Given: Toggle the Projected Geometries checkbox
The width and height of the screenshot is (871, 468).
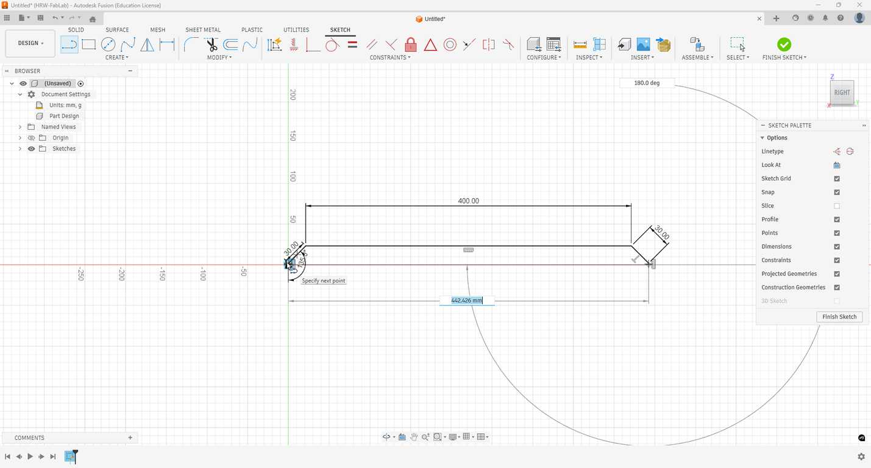Looking at the screenshot, I should pos(837,274).
